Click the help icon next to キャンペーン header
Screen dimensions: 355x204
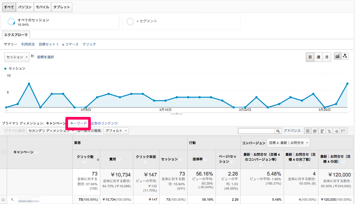(37, 152)
